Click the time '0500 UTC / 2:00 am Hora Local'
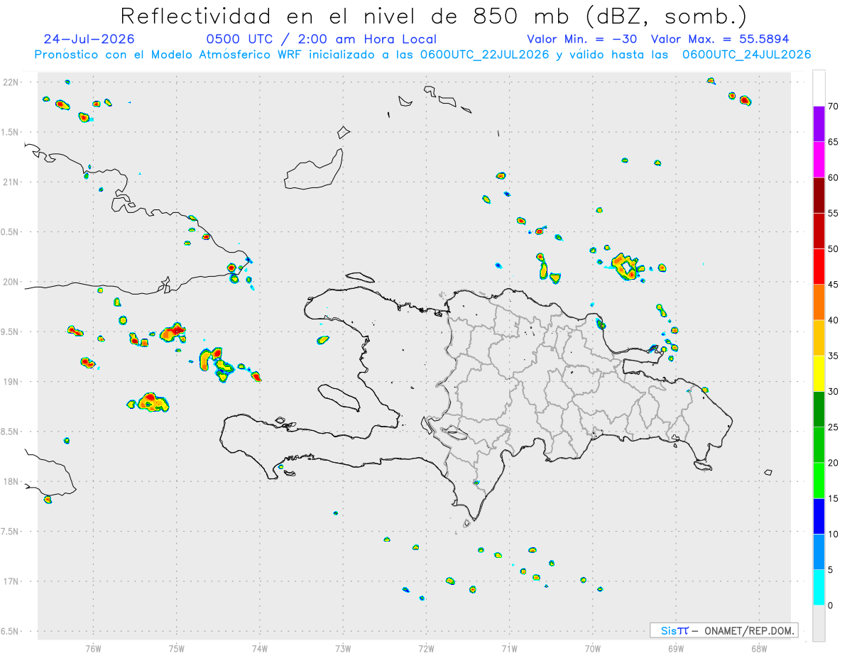 coord(322,39)
